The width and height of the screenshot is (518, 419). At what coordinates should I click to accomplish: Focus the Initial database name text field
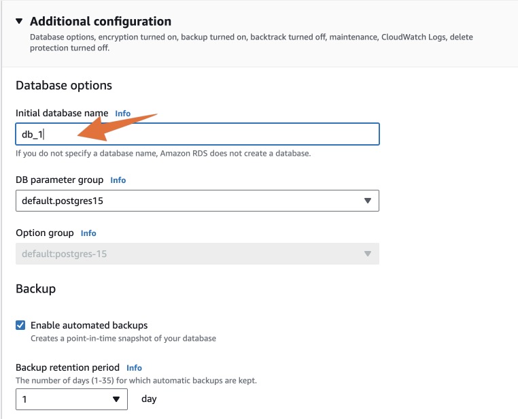click(197, 134)
